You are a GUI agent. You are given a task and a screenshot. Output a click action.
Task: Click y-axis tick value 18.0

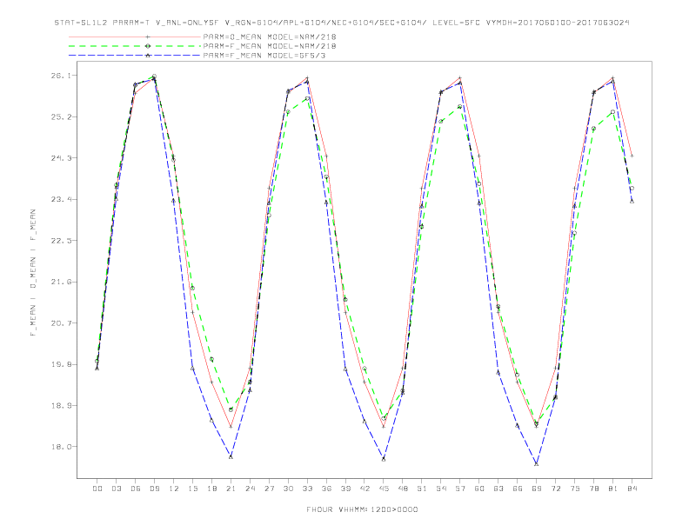tap(60, 447)
